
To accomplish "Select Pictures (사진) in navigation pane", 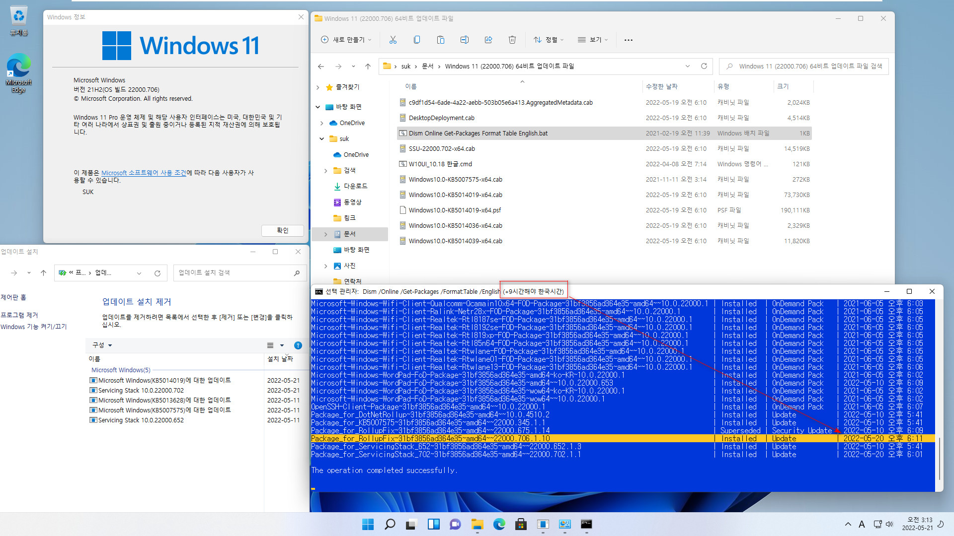I will (350, 266).
